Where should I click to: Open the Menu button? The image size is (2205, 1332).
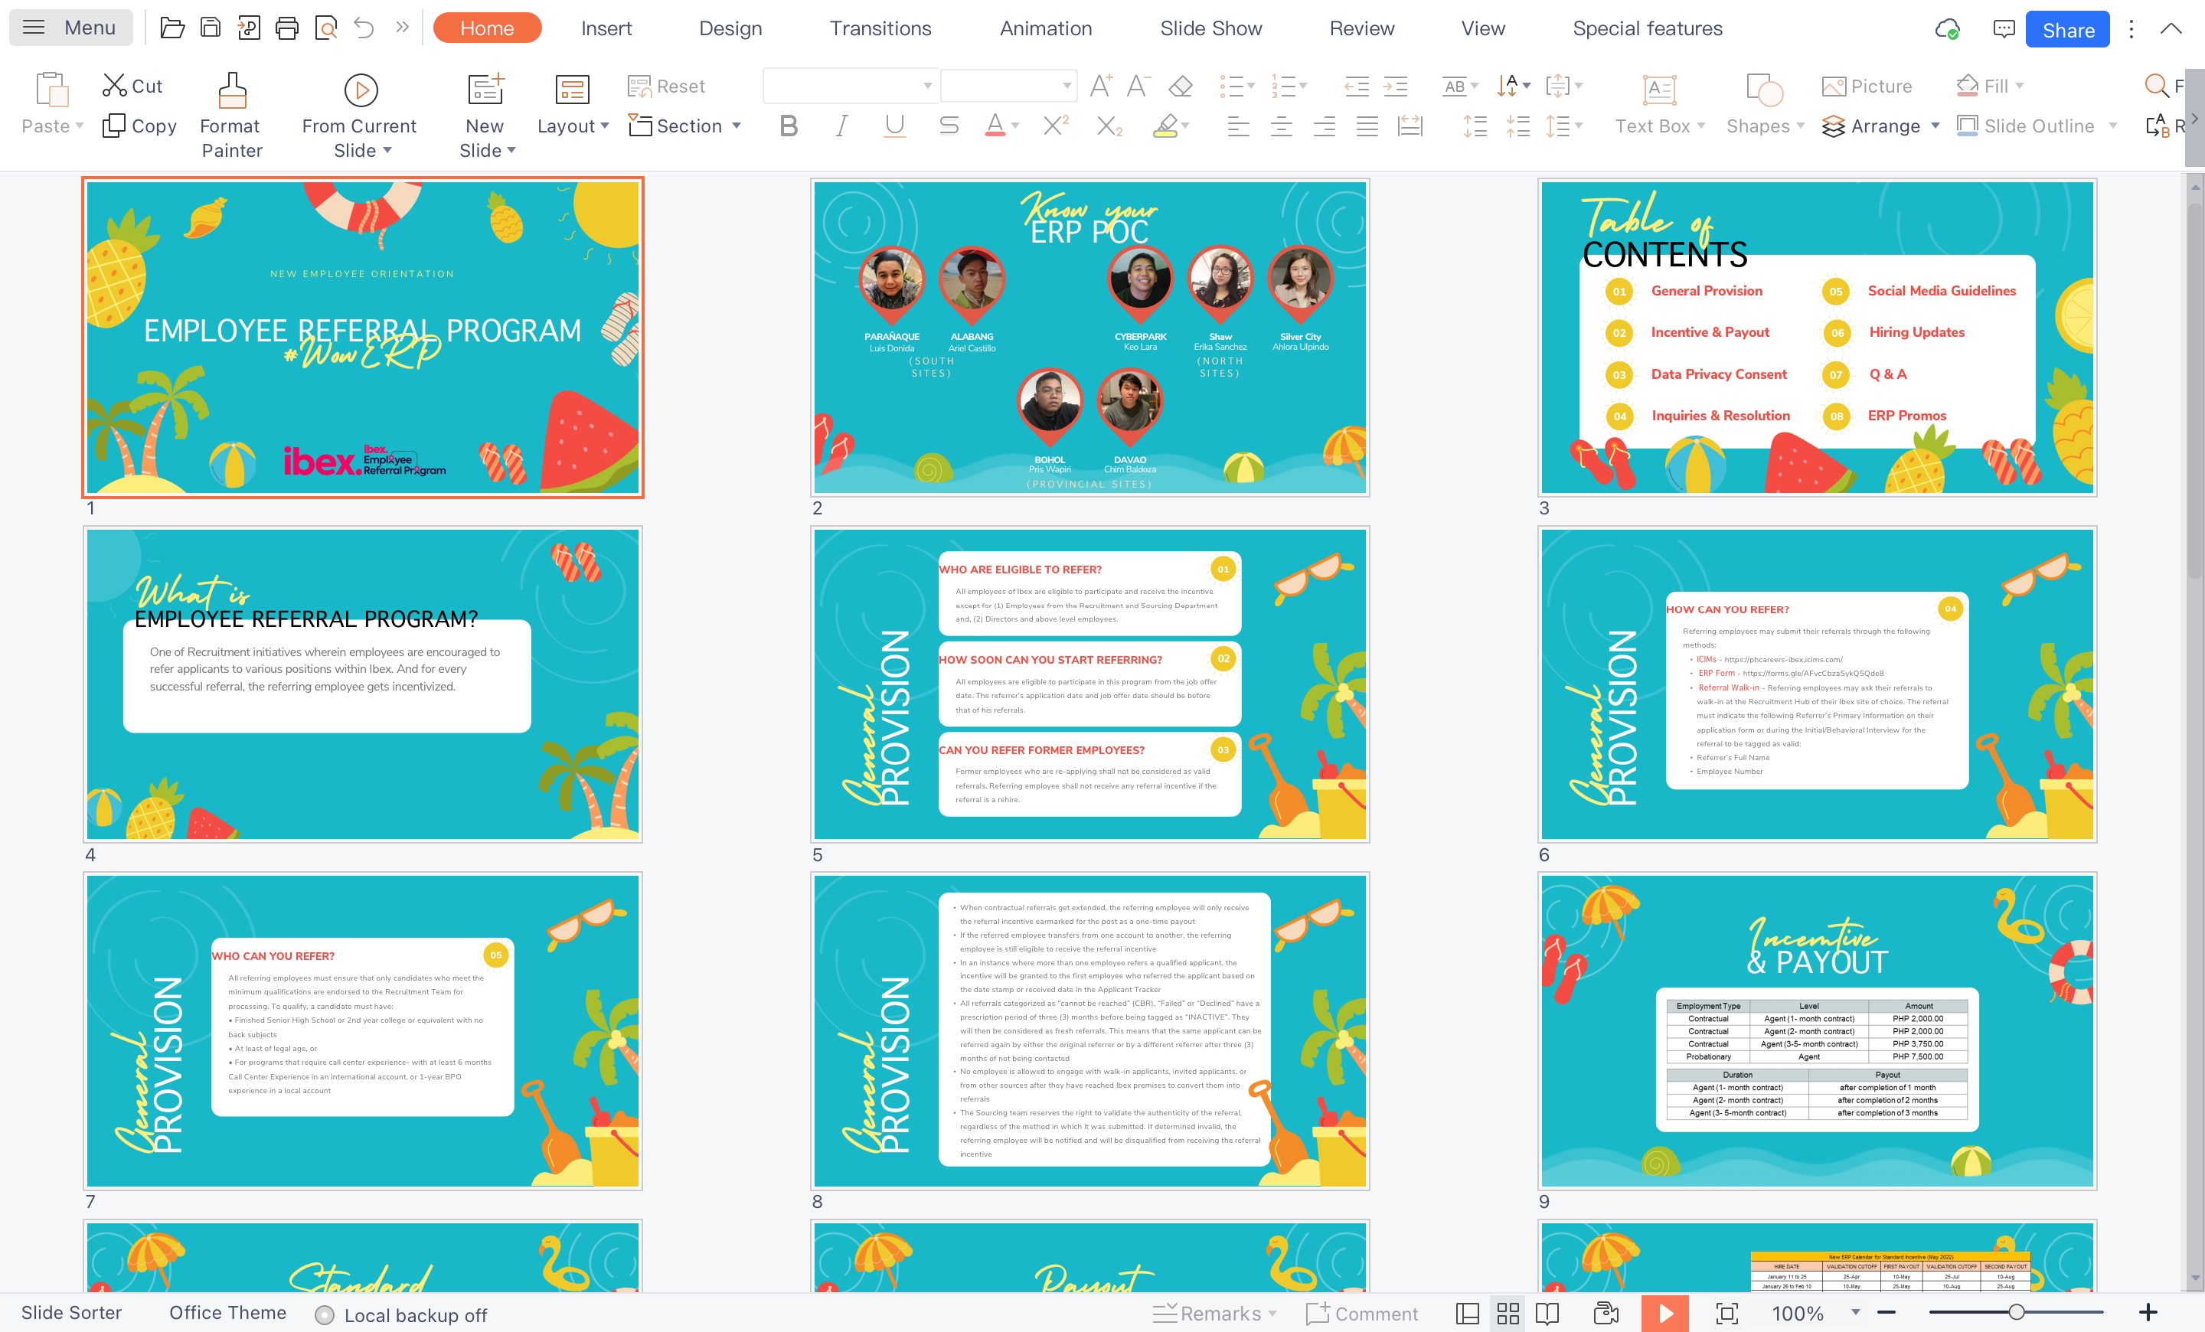click(70, 28)
